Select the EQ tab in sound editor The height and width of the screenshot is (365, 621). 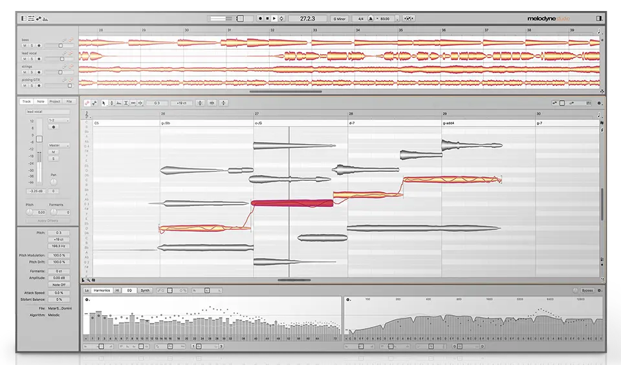129,291
